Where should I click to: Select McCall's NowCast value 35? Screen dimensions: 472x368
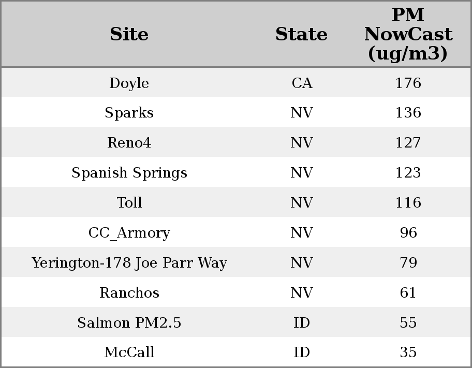click(408, 352)
